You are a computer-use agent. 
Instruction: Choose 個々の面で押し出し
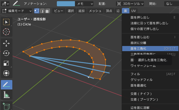(x=150, y=29)
